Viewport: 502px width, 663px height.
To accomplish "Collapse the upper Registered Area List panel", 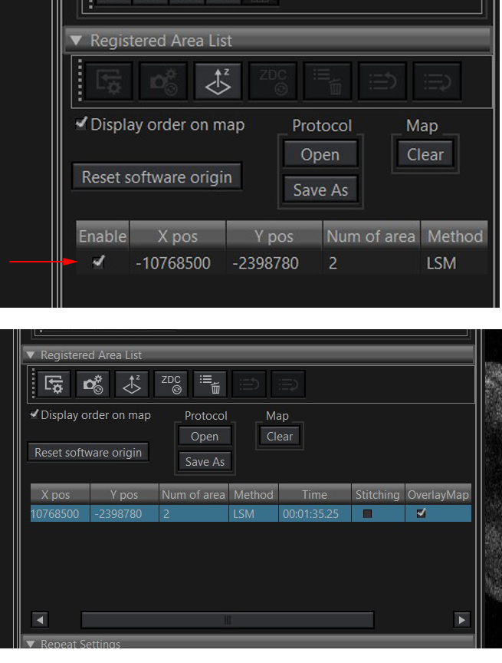I will pos(76,41).
